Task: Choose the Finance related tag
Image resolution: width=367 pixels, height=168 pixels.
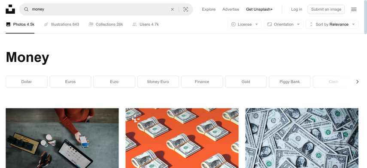Action: 202,82
